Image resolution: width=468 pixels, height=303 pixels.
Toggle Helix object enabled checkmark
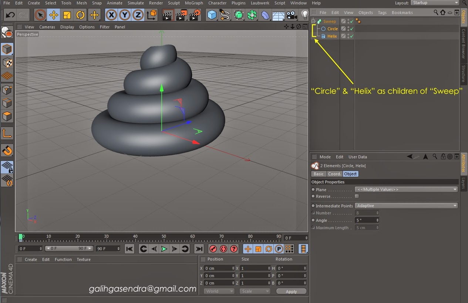(x=352, y=36)
